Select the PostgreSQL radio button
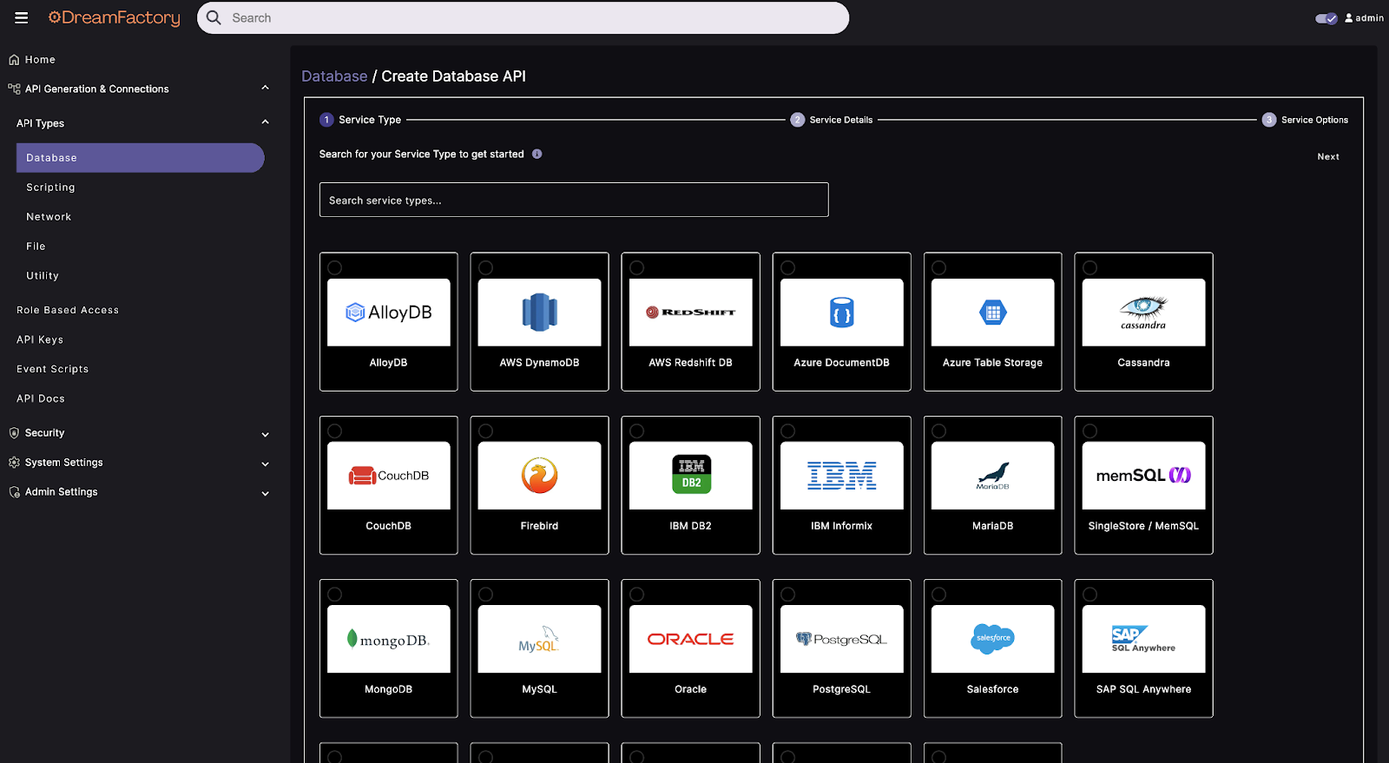The width and height of the screenshot is (1389, 763). pyautogui.click(x=788, y=595)
